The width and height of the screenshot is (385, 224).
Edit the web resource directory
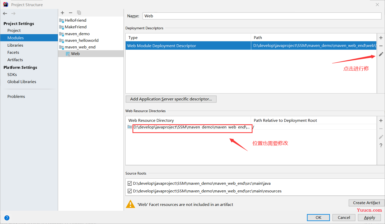[x=381, y=137]
